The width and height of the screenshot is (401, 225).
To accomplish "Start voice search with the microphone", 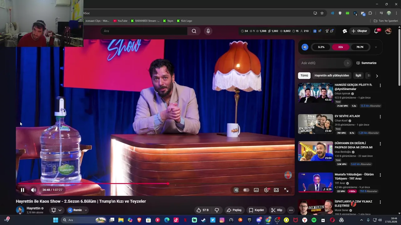I will point(208,31).
